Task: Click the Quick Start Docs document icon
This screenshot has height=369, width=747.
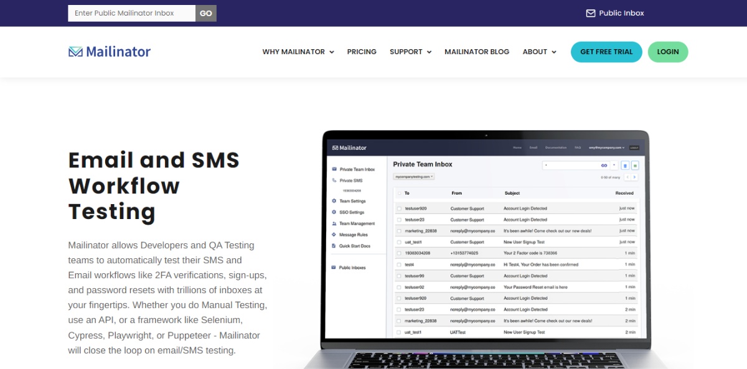Action: 334,246
